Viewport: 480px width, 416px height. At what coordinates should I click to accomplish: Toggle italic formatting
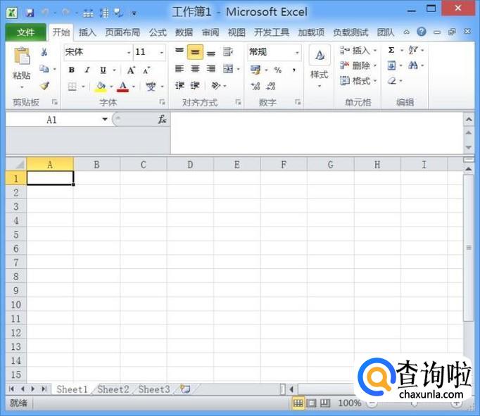87,70
